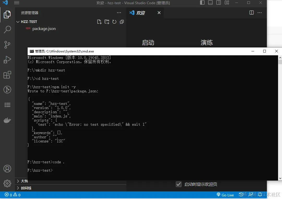This screenshot has width=282, height=199.
Task: Close the 欢迎 tab
Action: pos(159,13)
